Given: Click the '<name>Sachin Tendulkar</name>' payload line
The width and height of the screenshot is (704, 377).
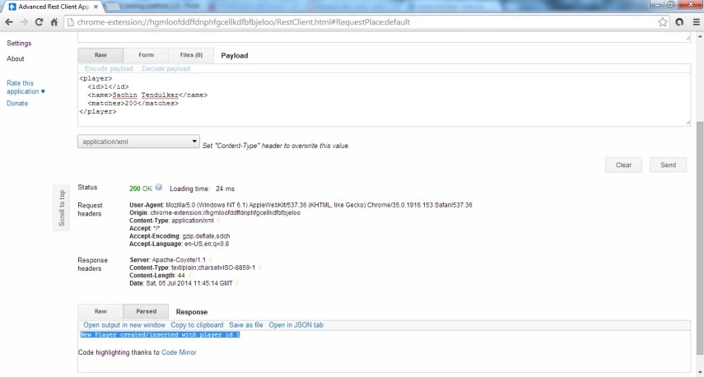Looking at the screenshot, I should (147, 95).
